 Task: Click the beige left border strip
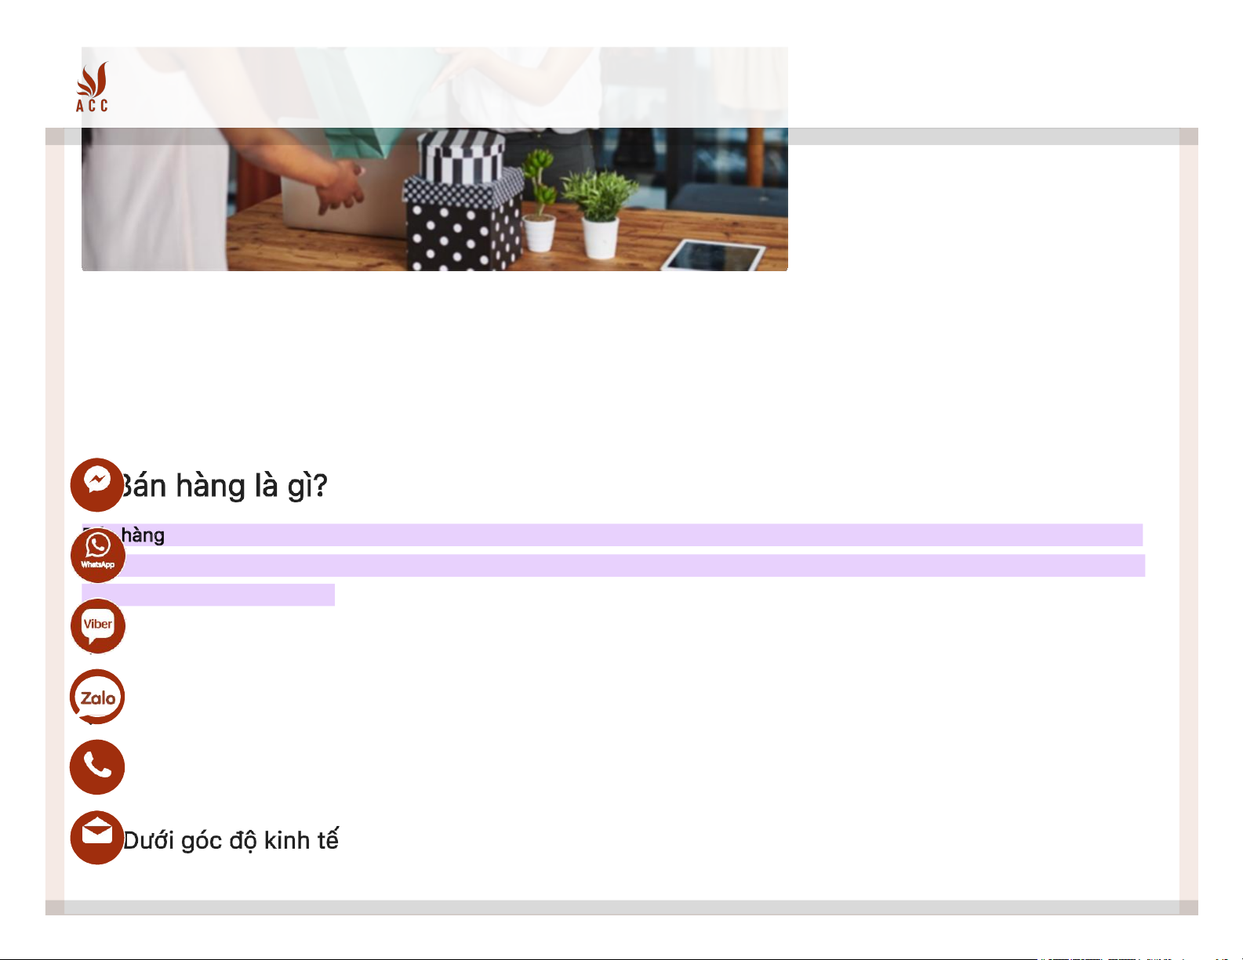[x=55, y=523]
